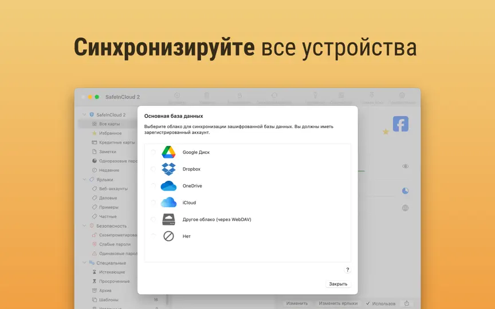Click the WebDAV server drive icon
Image resolution: width=495 pixels, height=309 pixels.
[x=168, y=219]
